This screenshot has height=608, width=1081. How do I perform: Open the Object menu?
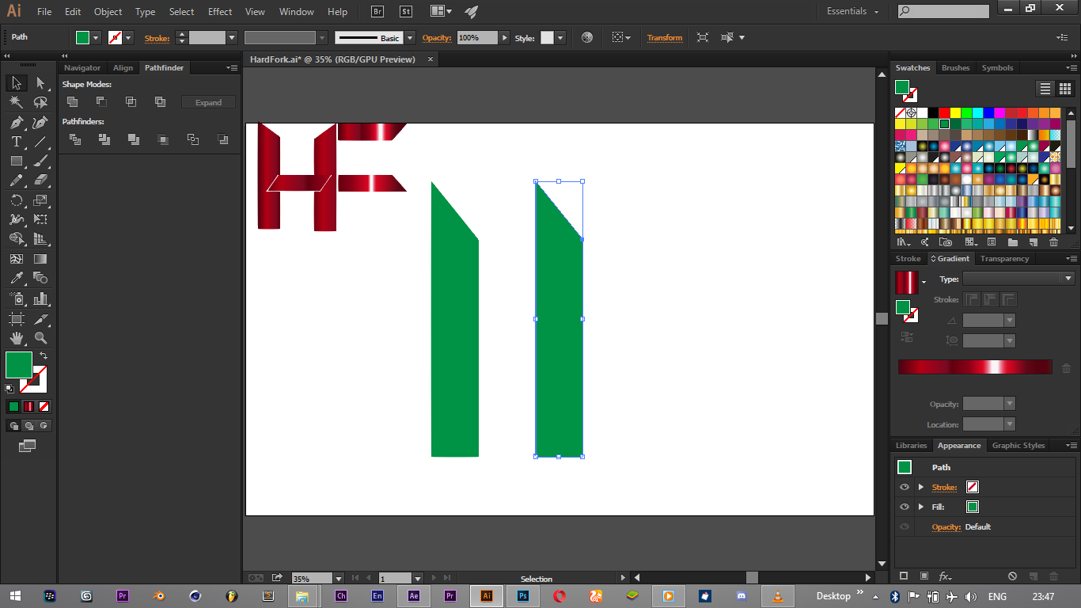click(108, 12)
